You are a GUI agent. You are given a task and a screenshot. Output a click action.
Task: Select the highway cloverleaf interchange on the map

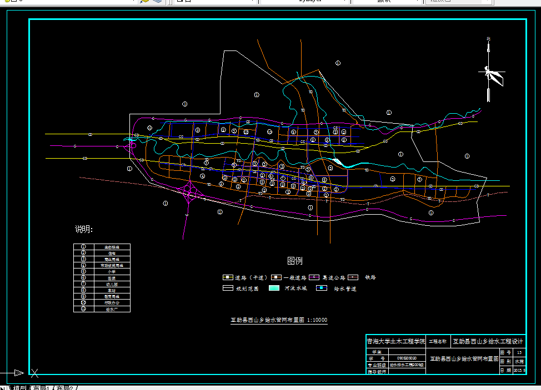click(x=189, y=191)
